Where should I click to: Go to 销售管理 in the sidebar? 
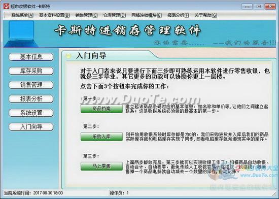pyautogui.click(x=31, y=85)
